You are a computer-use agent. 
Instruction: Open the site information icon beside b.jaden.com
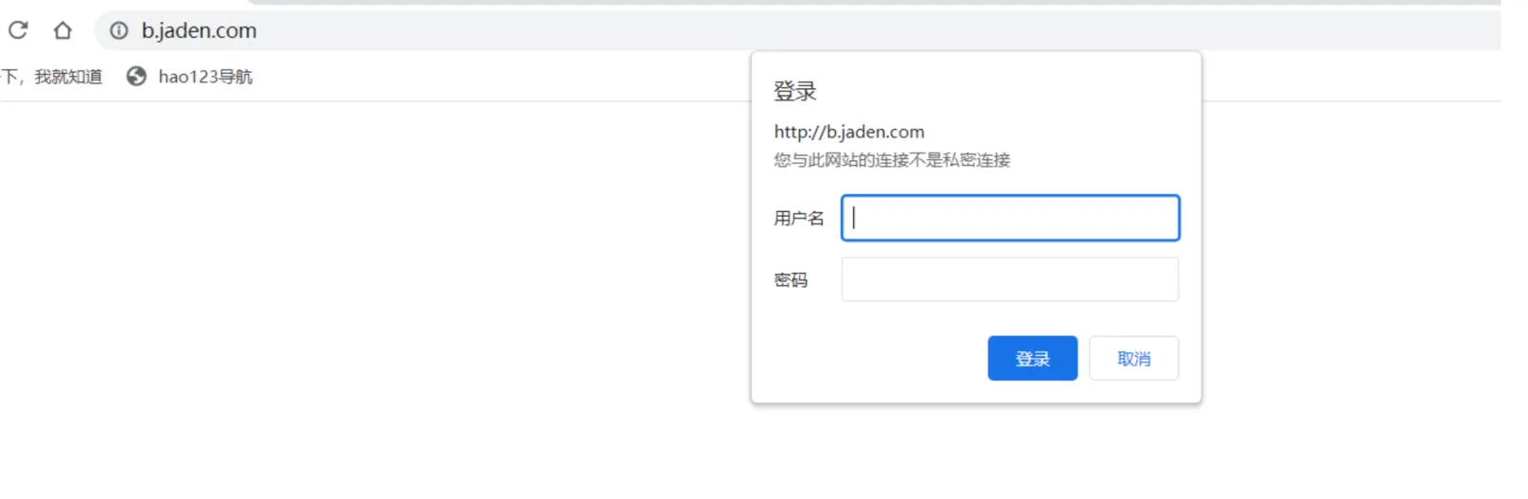(118, 30)
